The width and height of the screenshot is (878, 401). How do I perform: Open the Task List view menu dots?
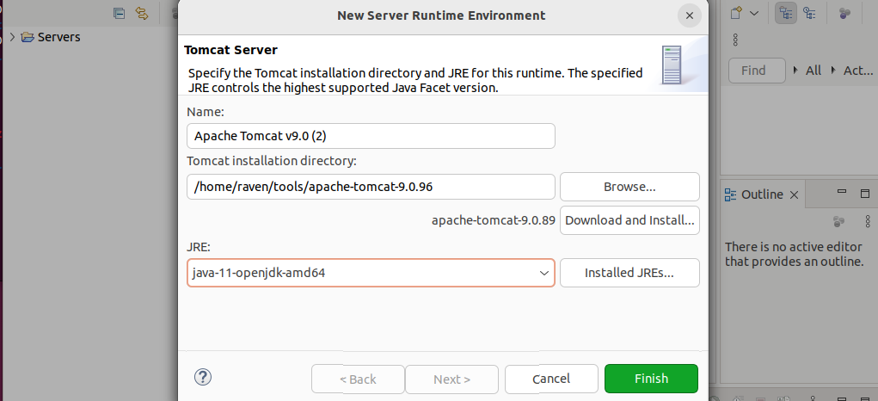[735, 40]
